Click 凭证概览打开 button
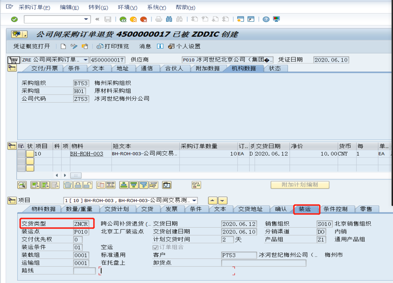Screen dimensions: 393x283 click(32, 46)
